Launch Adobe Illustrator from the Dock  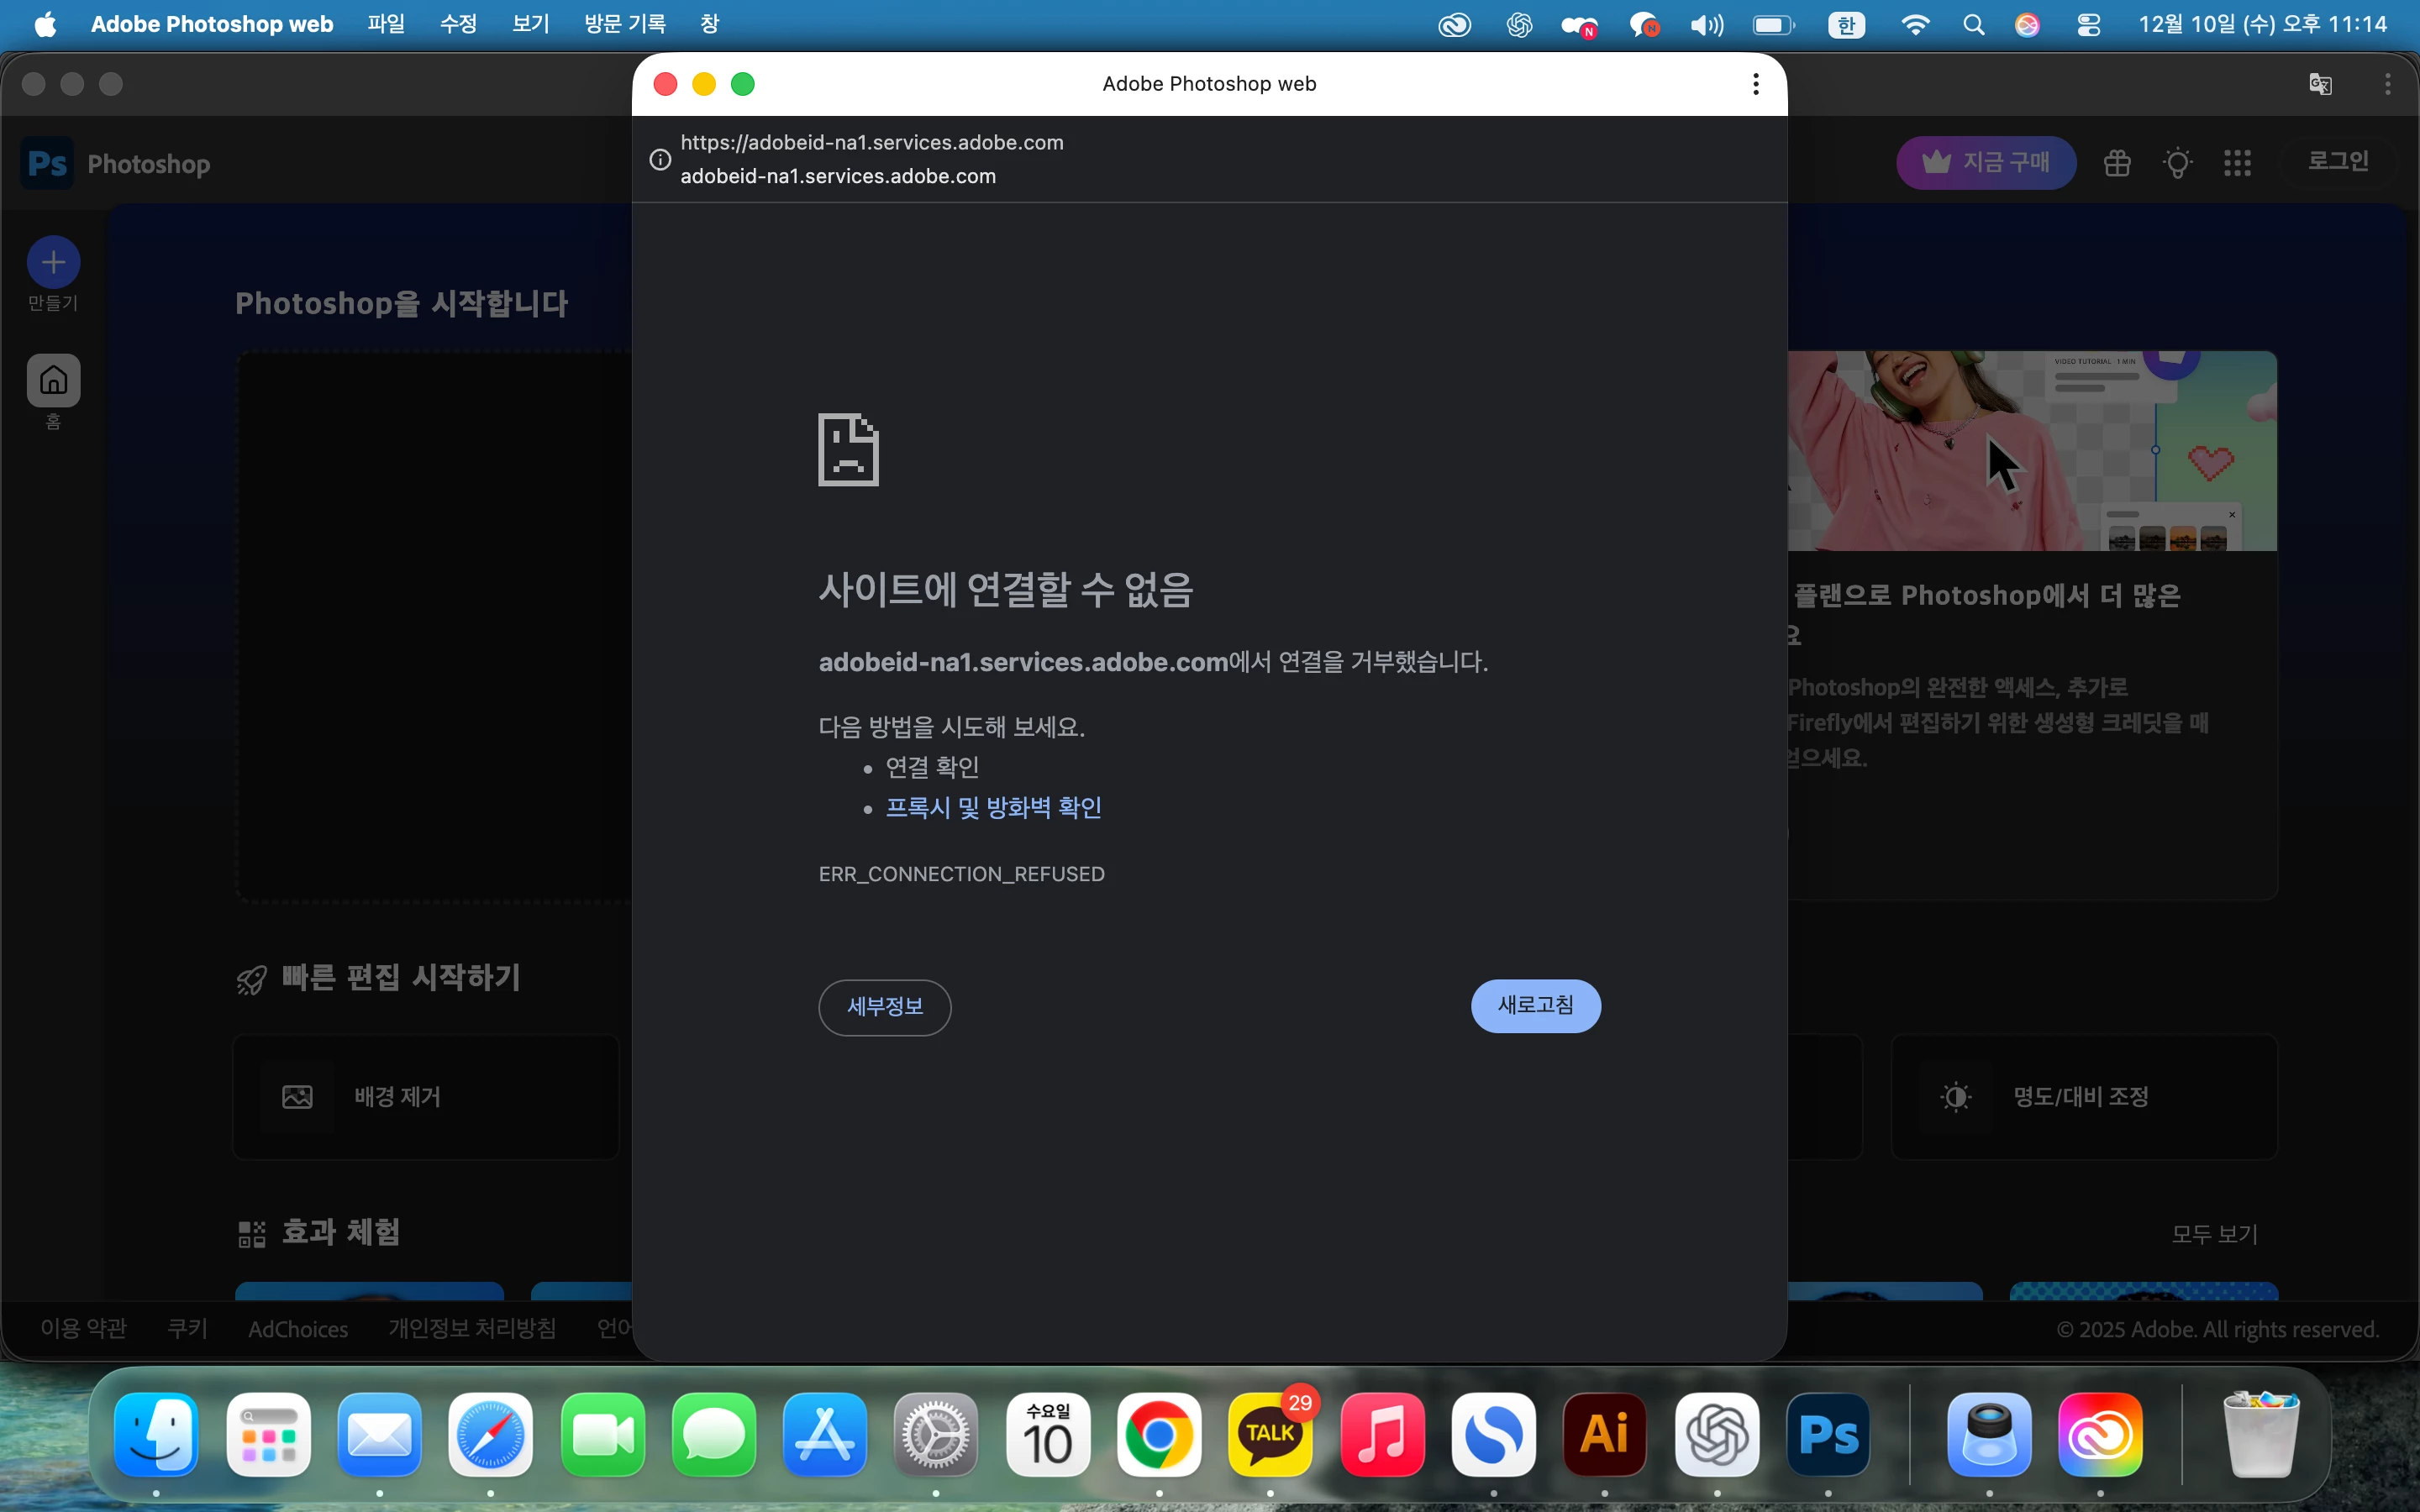[x=1604, y=1434]
